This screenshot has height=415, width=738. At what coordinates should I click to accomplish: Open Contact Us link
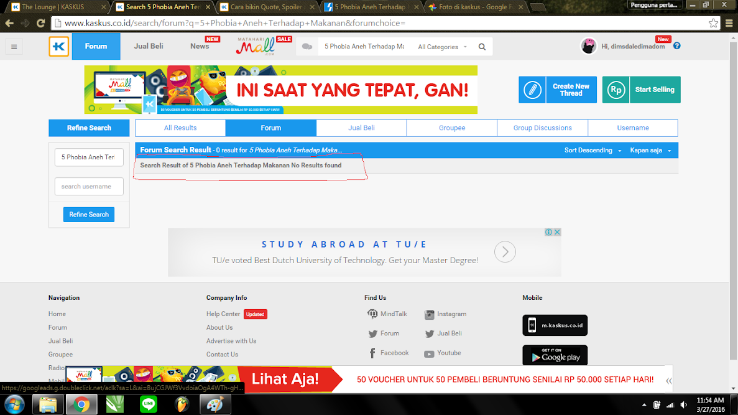coord(222,355)
